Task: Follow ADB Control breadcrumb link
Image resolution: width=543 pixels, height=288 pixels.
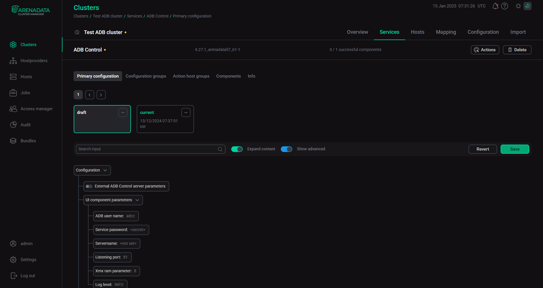Action: [x=158, y=16]
